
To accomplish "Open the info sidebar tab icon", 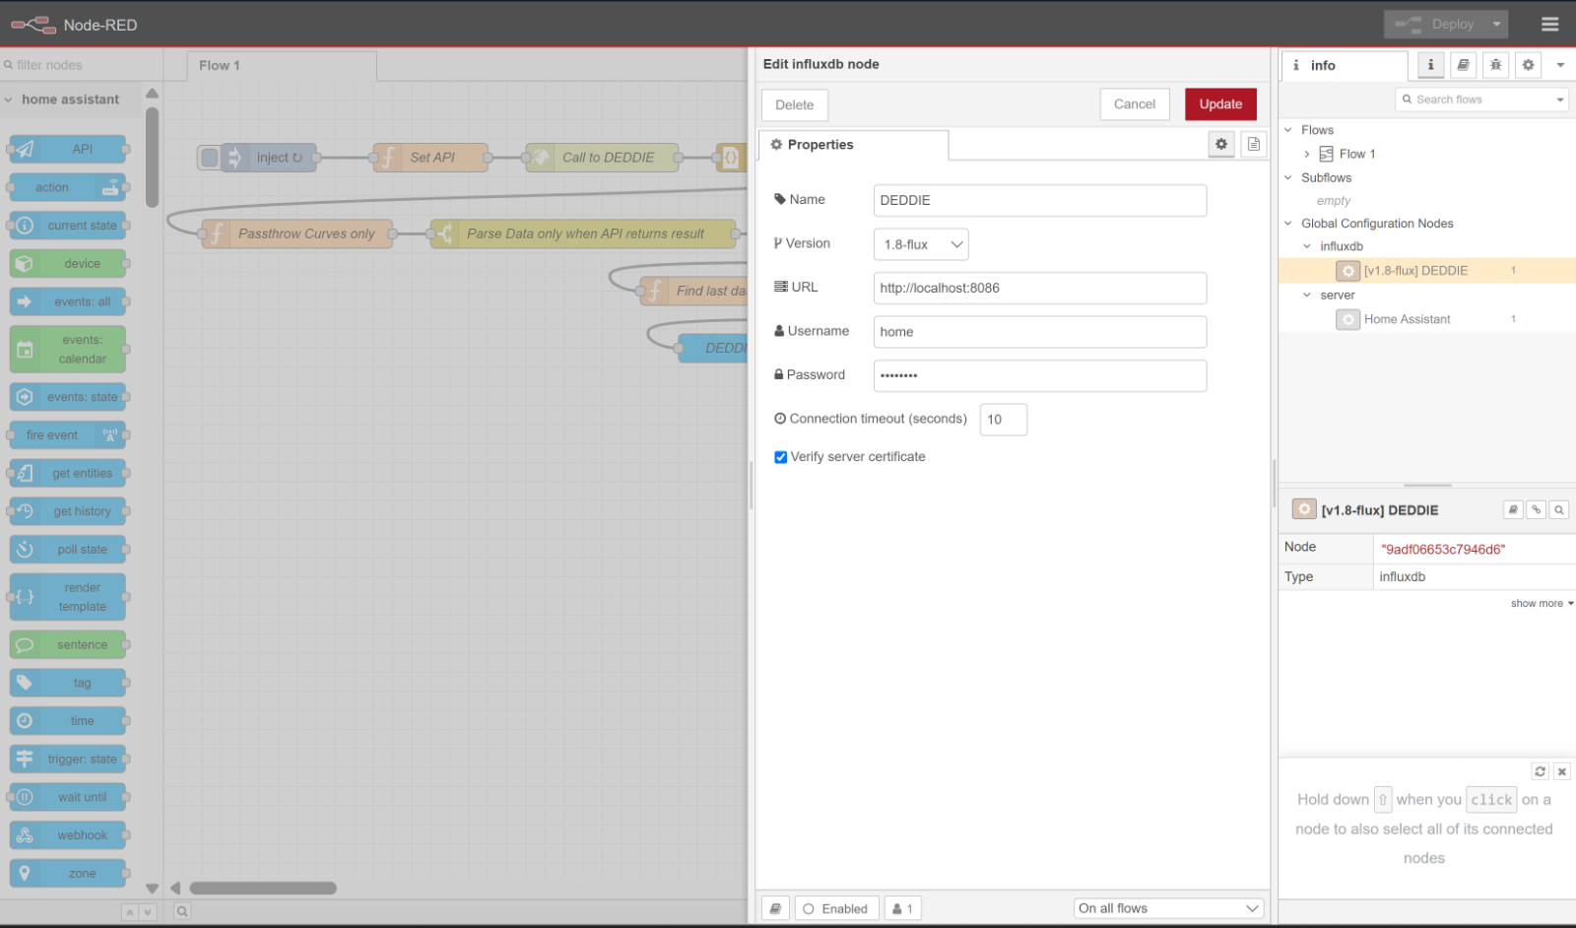I will [1430, 65].
